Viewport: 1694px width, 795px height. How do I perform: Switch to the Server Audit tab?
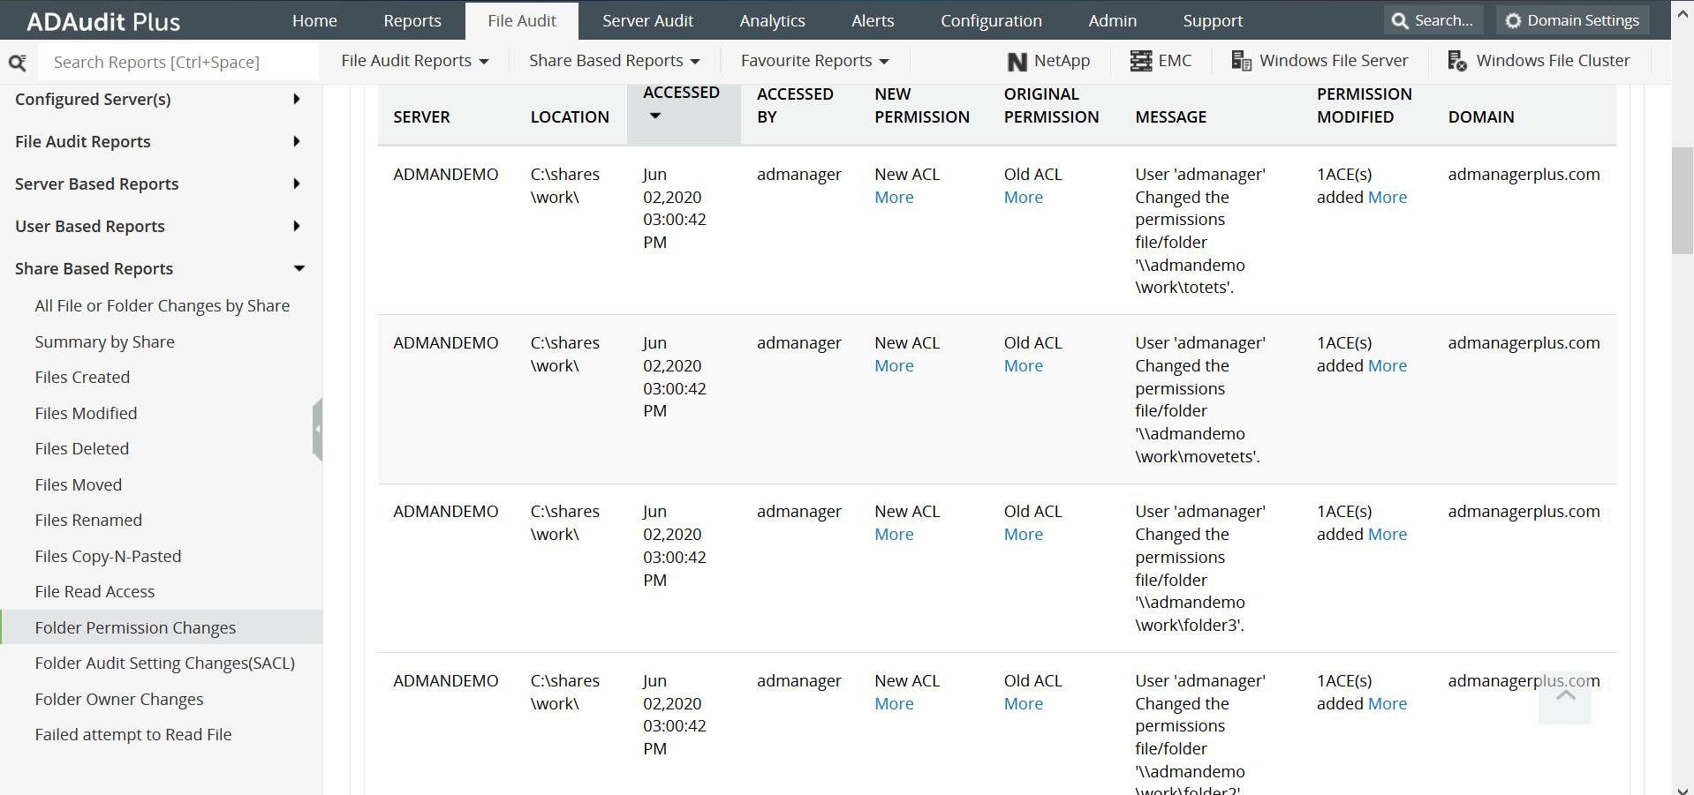647,20
